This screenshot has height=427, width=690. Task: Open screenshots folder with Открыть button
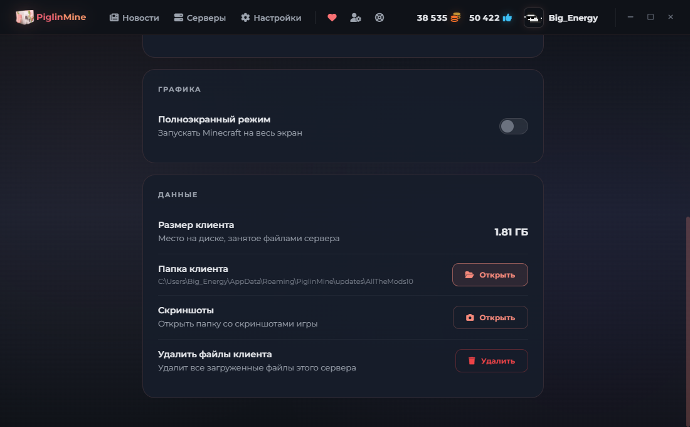pyautogui.click(x=491, y=317)
